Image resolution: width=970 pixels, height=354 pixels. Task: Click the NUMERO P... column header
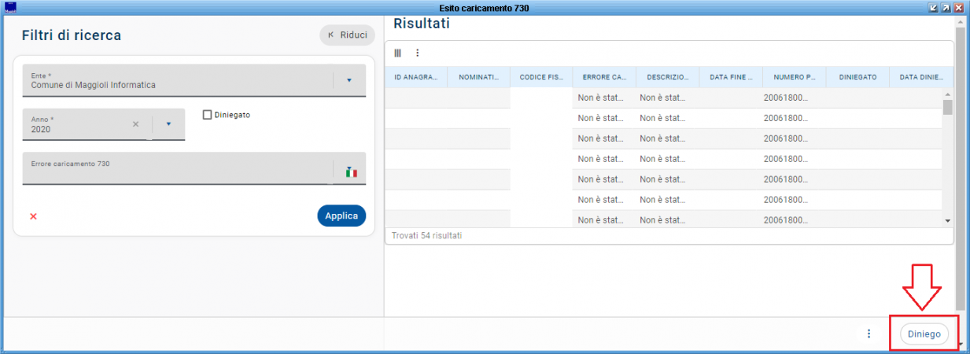click(794, 77)
